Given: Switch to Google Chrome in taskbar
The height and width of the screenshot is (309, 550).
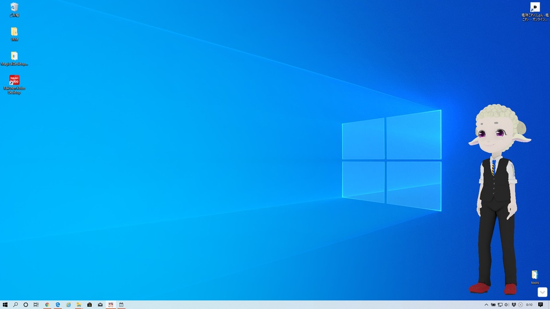Looking at the screenshot, I should (x=47, y=305).
